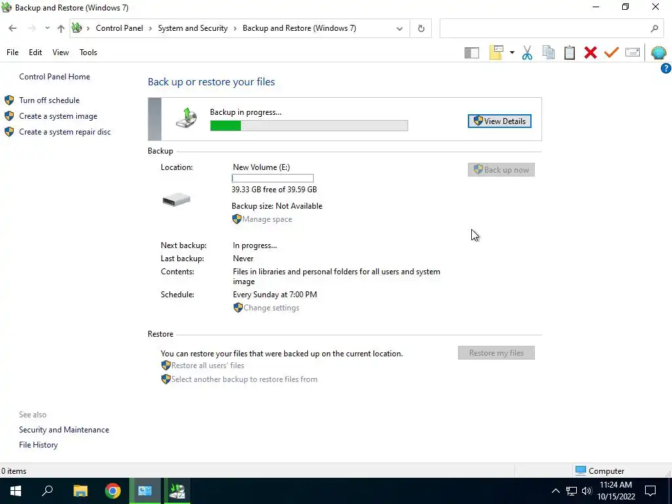Toggle the navigation pane toolbar icon
Image resolution: width=672 pixels, height=504 pixels.
471,52
